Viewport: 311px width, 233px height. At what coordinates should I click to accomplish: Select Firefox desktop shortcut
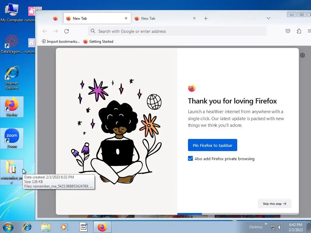coord(12,106)
